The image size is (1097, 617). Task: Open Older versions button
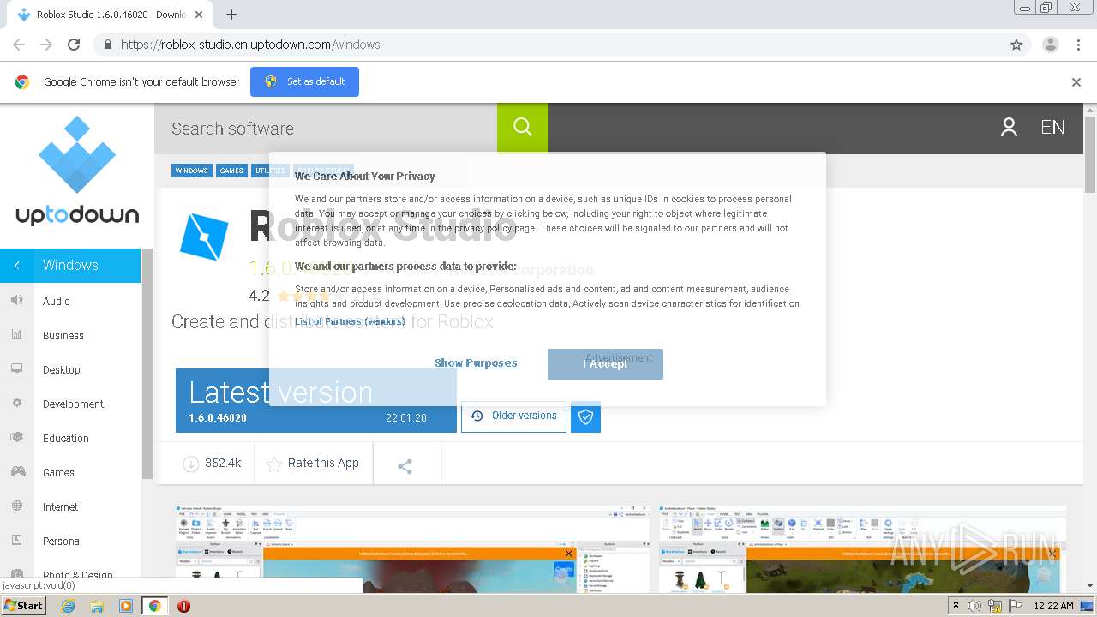click(x=513, y=416)
